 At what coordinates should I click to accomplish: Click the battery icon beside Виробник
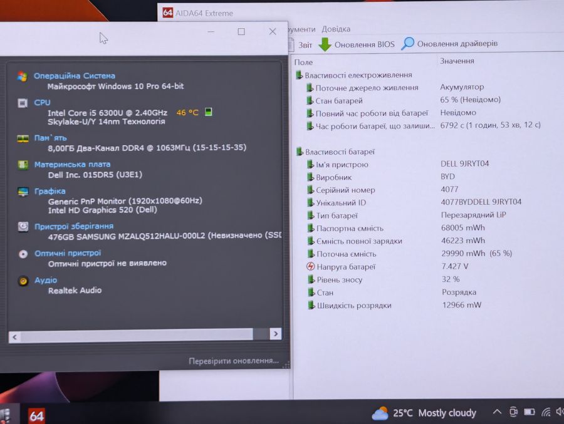point(310,177)
